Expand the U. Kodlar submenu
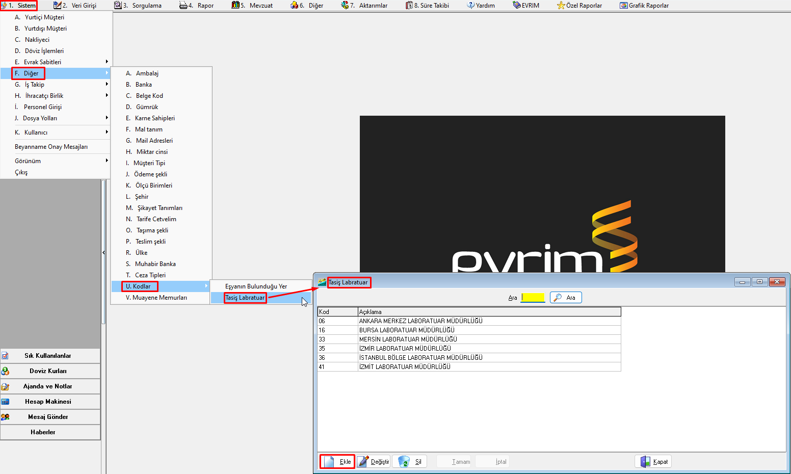791x474 pixels. [161, 286]
